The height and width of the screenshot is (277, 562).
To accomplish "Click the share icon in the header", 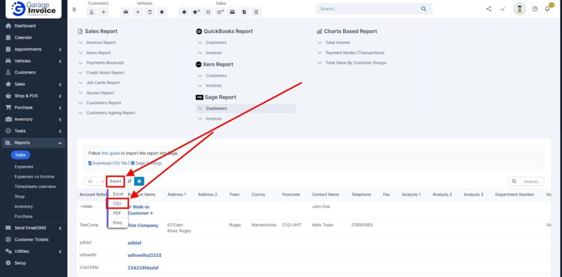I will point(489,9).
